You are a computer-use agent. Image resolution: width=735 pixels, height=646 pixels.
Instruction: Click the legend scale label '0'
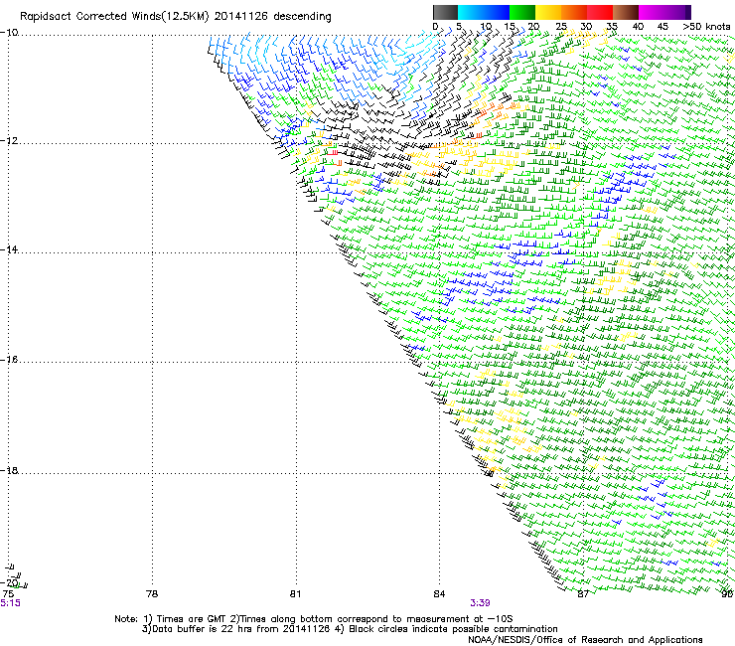coord(435,27)
